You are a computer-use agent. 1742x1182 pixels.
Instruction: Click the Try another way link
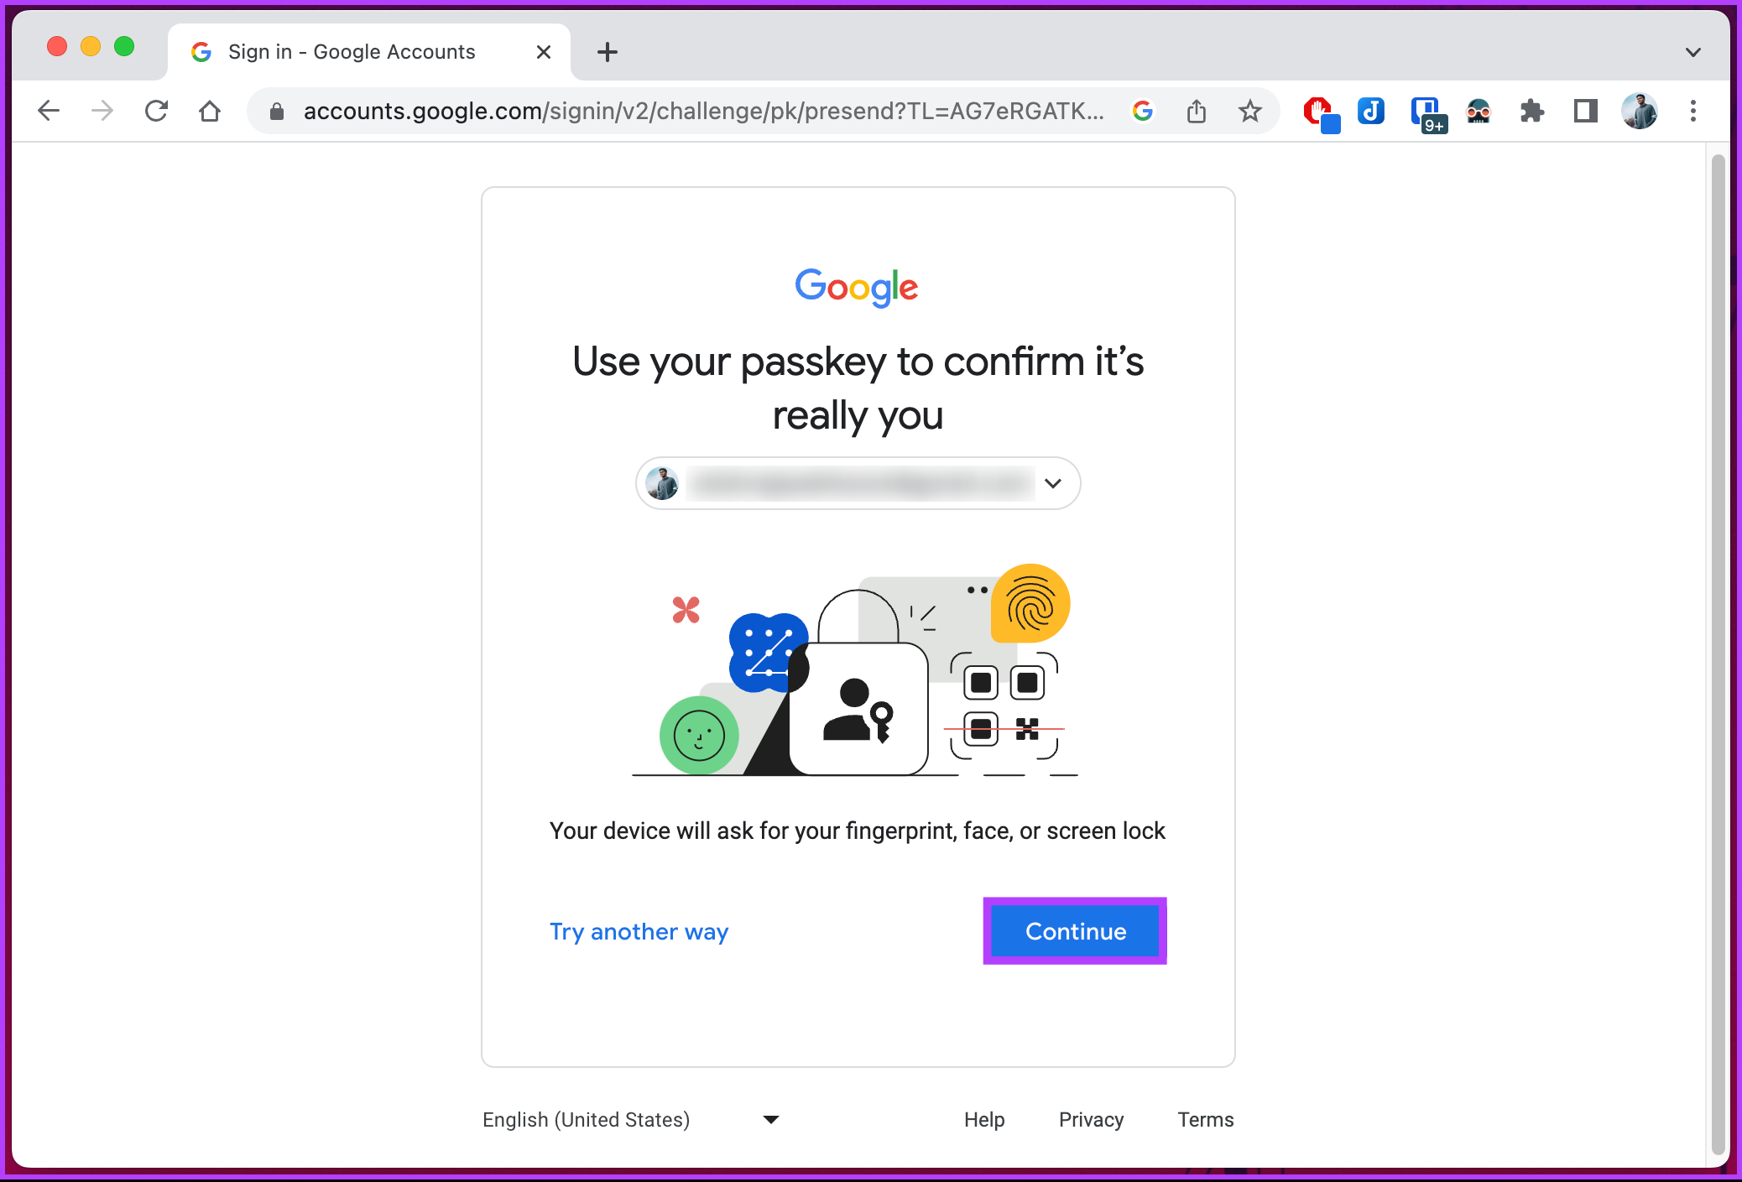click(639, 931)
